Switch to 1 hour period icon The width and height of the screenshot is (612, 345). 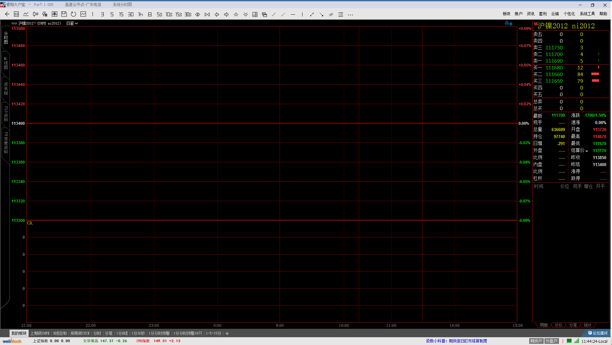point(140,14)
